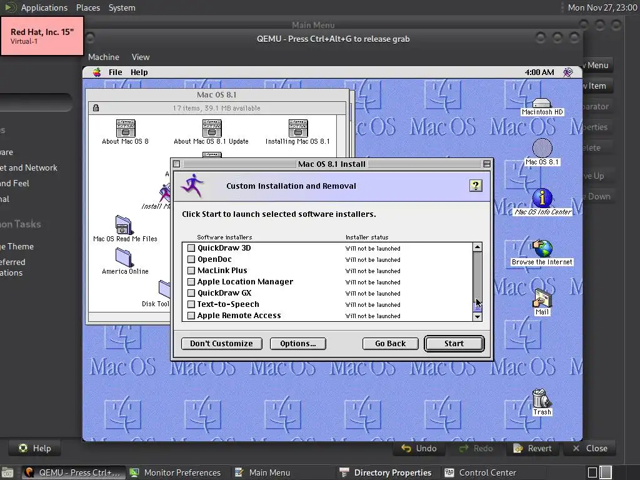Open the Apple menu icon
The image size is (640, 480).
point(97,72)
